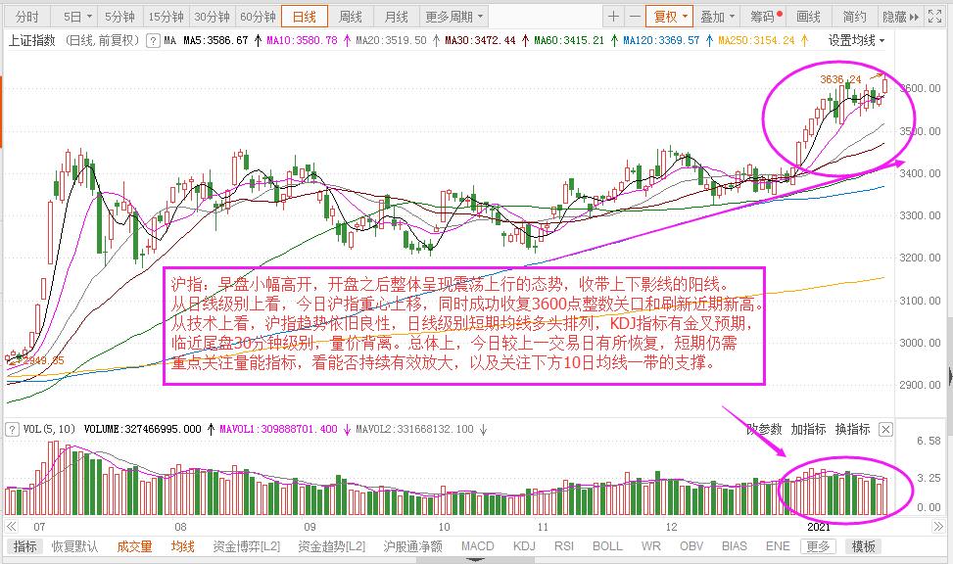Image resolution: width=953 pixels, height=564 pixels.
Task: Switch to 简约 simple mode
Action: coord(854,17)
